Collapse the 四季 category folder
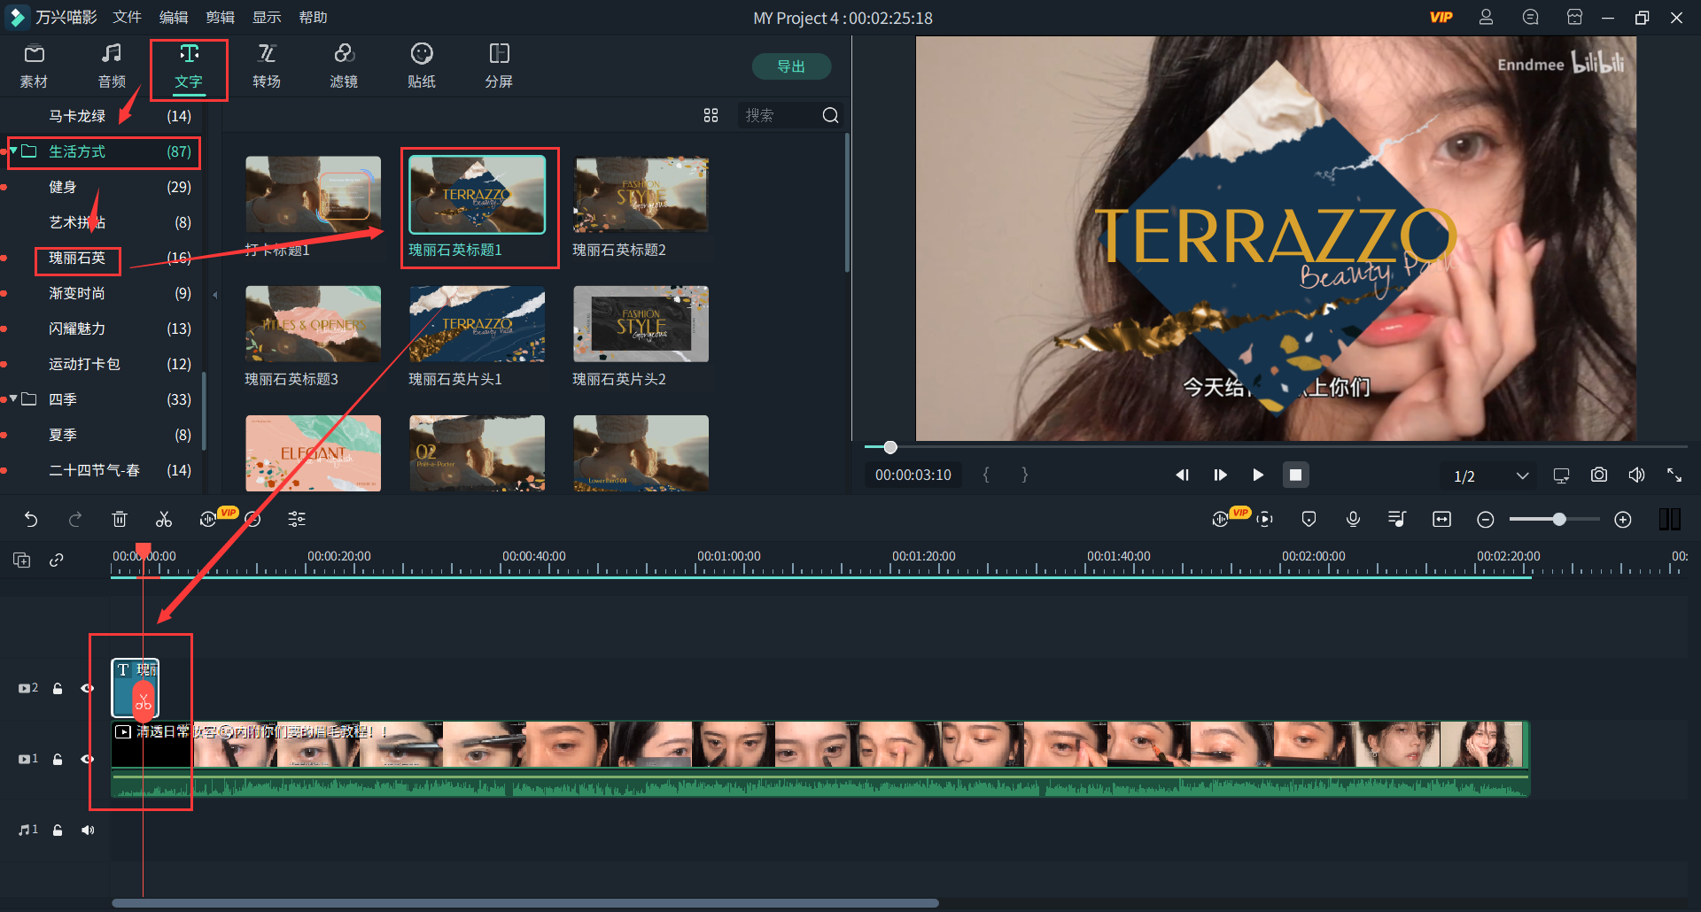1701x912 pixels. [14, 399]
